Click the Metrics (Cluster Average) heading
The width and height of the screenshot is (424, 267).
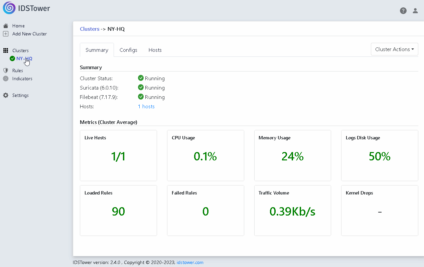[x=109, y=122]
